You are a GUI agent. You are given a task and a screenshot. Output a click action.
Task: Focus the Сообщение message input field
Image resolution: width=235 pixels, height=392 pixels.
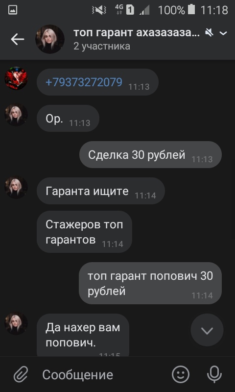(x=100, y=374)
